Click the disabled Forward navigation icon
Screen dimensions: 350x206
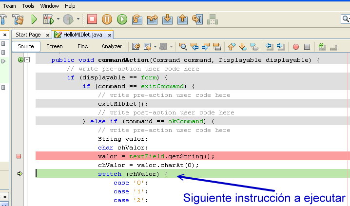[x=163, y=47]
